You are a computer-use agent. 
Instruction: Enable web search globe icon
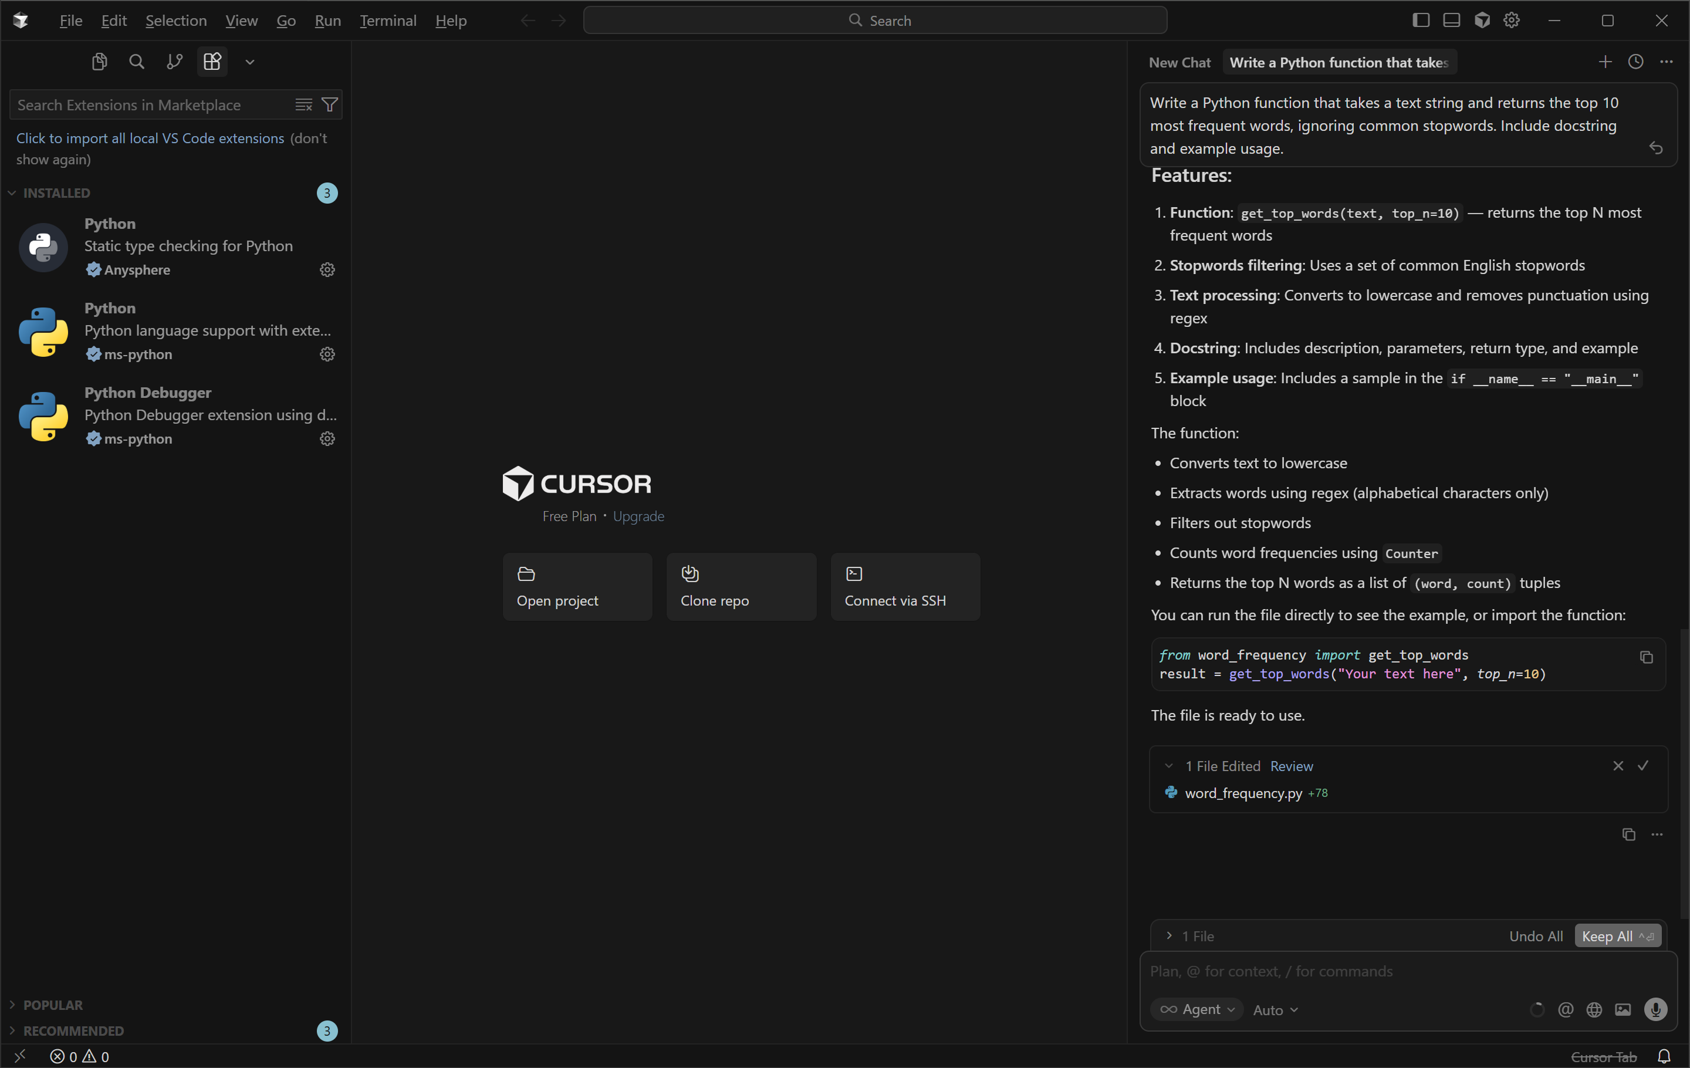[x=1594, y=1010]
